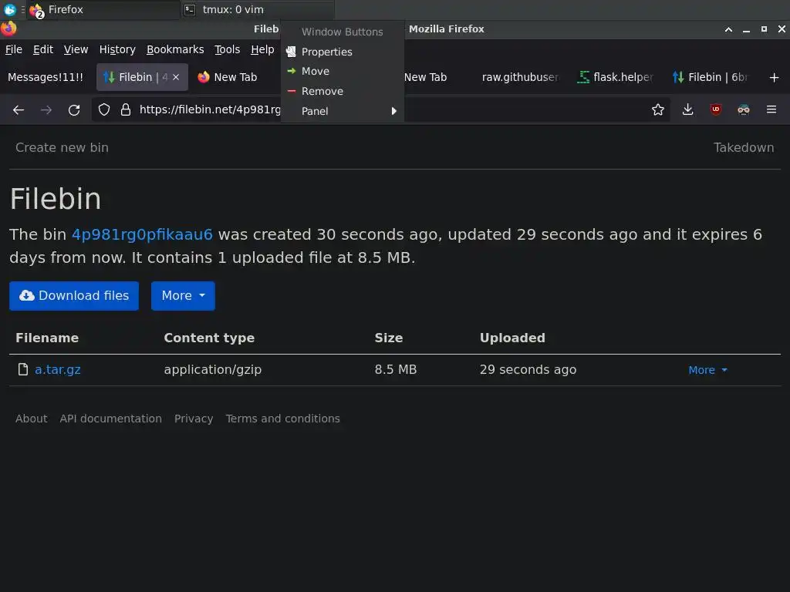The height and width of the screenshot is (592, 790).
Task: Close the active Filebin tab
Action: (x=176, y=77)
